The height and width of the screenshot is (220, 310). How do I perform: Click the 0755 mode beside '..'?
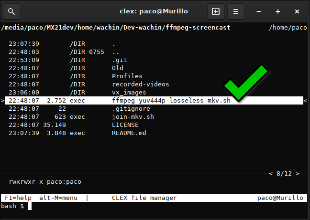pos(97,52)
